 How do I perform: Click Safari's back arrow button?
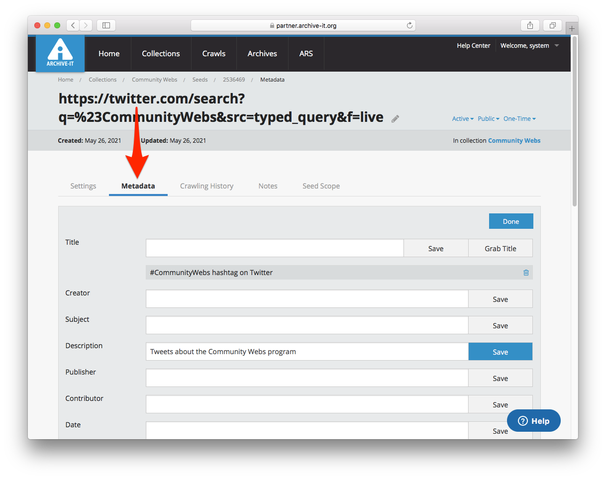[73, 25]
